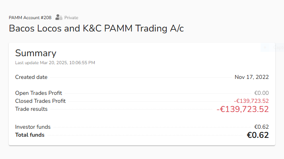Click the PAMM Account #208 label

click(30, 18)
